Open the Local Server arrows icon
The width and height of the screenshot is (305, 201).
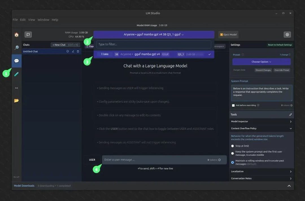[x=16, y=88]
